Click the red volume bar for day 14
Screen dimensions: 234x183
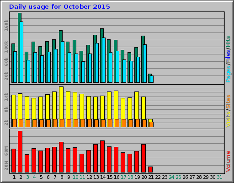tap(102, 156)
